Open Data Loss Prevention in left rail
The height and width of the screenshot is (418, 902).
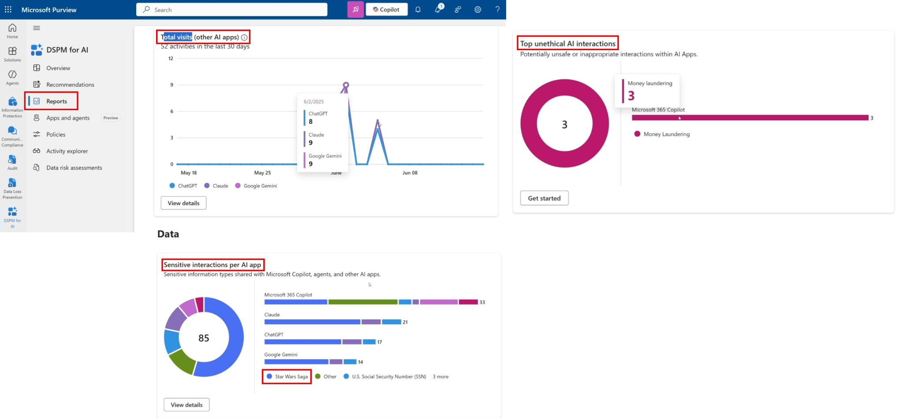click(x=12, y=189)
